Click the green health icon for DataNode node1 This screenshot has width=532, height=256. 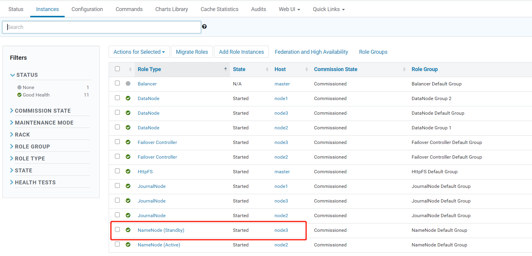point(128,98)
